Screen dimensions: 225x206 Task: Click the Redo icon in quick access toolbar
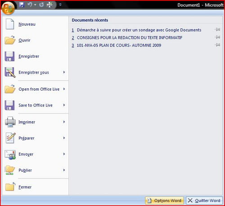(x=41, y=5)
